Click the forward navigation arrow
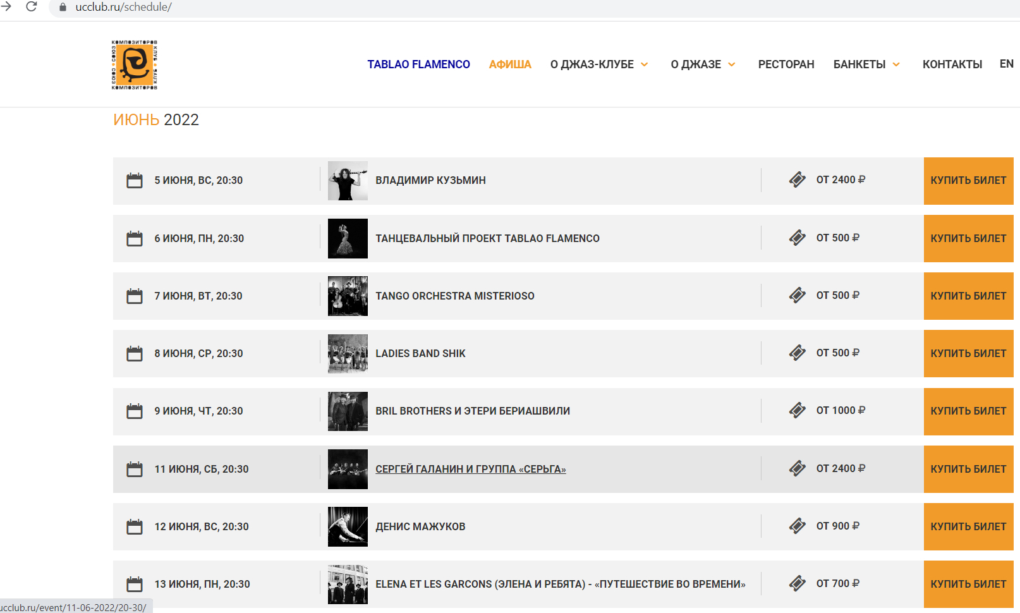The image size is (1020, 613). (x=6, y=7)
